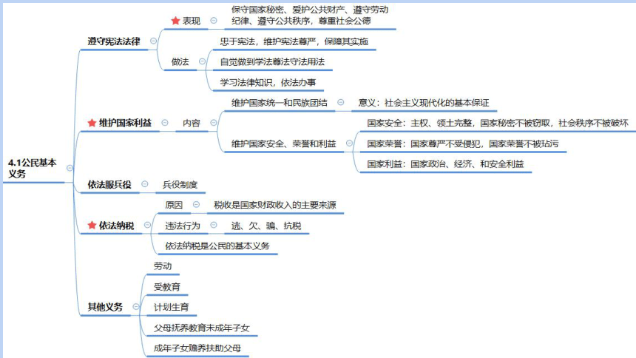Select the 受教育 node
The height and width of the screenshot is (358, 636).
point(167,287)
